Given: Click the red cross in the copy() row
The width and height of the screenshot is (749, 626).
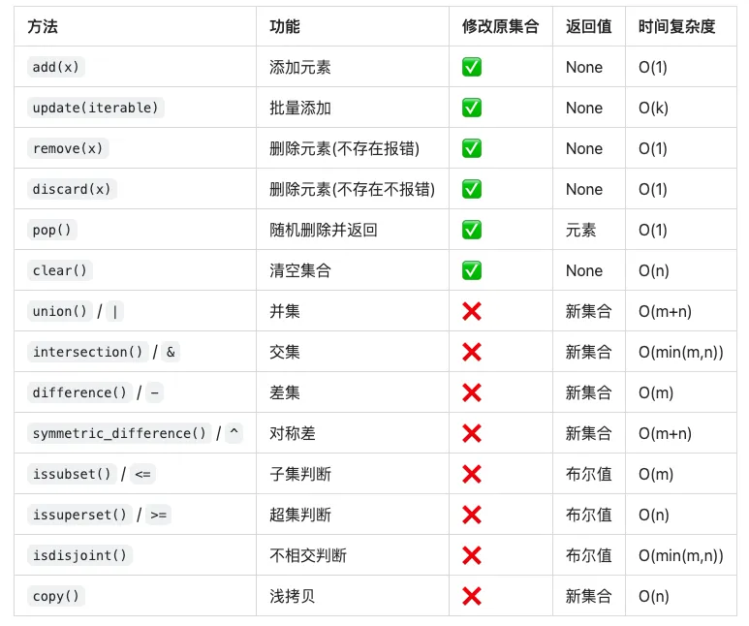Looking at the screenshot, I should [x=472, y=596].
